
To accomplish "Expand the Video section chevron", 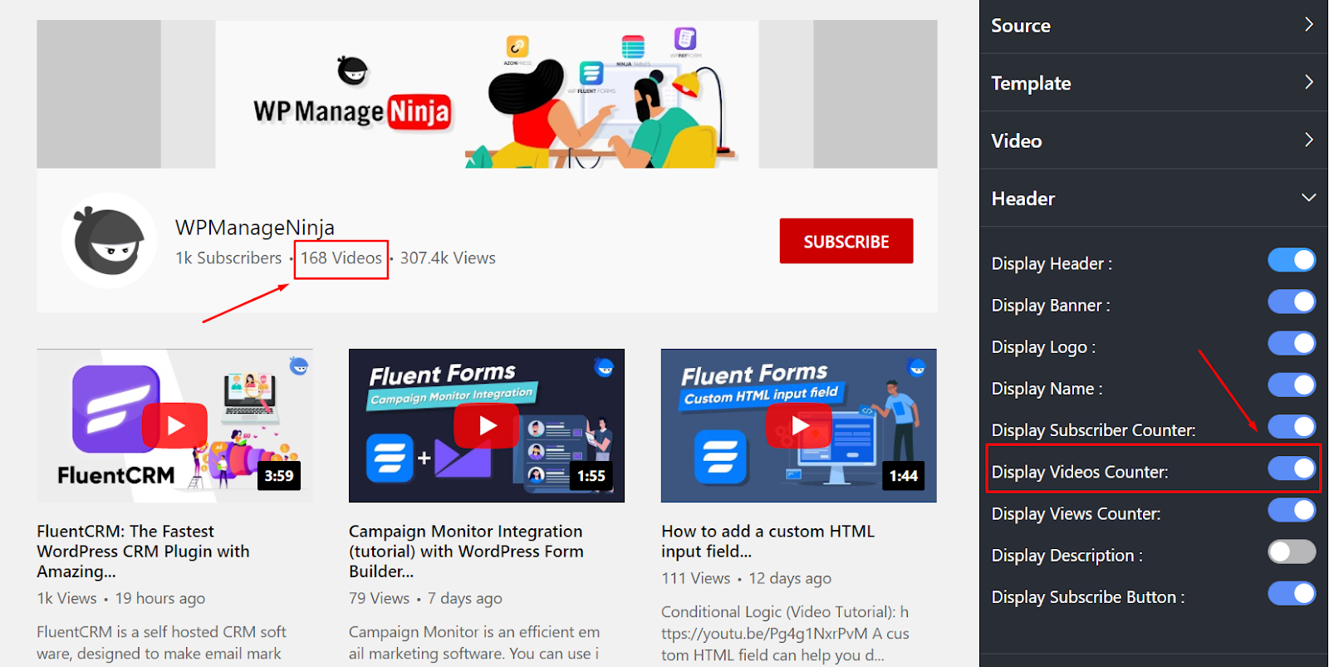I will (x=1309, y=140).
